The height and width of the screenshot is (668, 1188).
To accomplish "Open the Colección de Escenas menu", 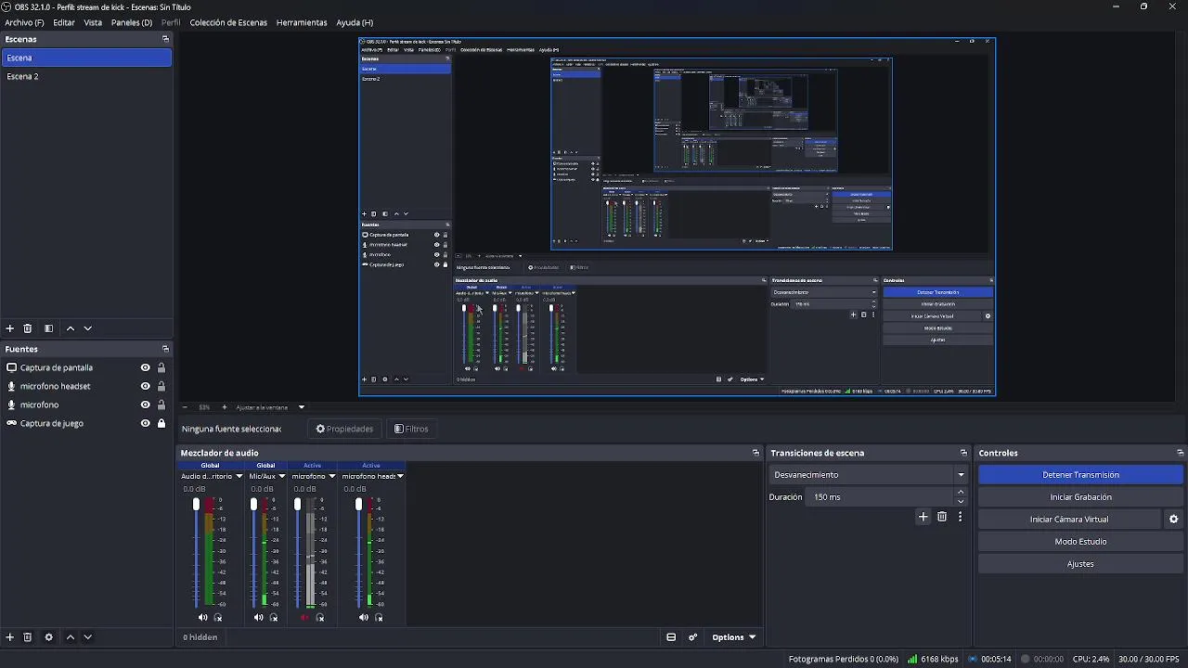I will [x=228, y=22].
